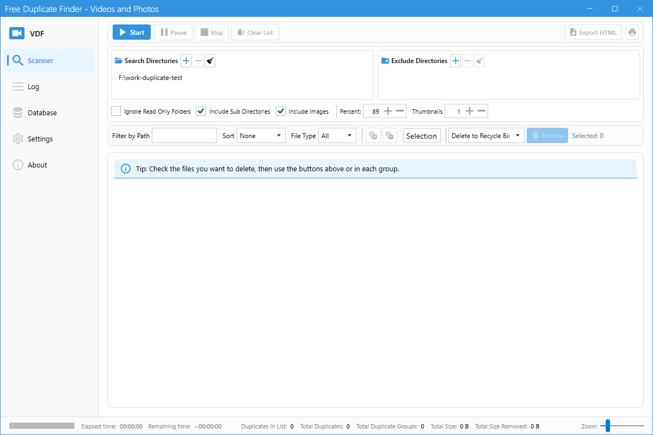Click the info icon beside the tip
The image size is (653, 435).
click(126, 169)
